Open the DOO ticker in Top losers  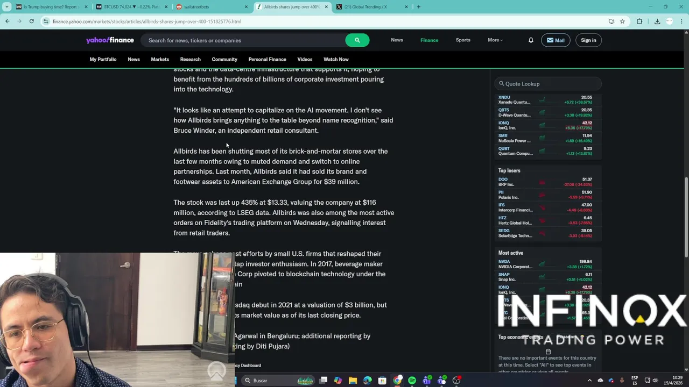tap(503, 180)
